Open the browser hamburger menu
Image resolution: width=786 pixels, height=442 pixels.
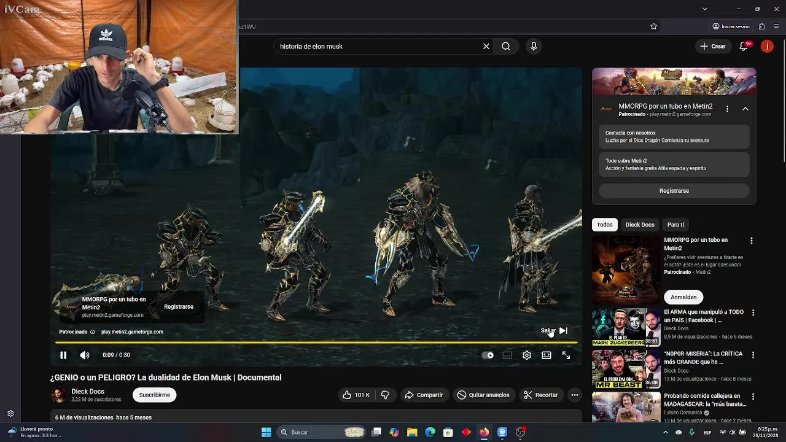coord(777,26)
